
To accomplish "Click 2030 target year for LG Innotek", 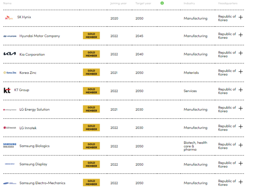I will click(139, 127).
